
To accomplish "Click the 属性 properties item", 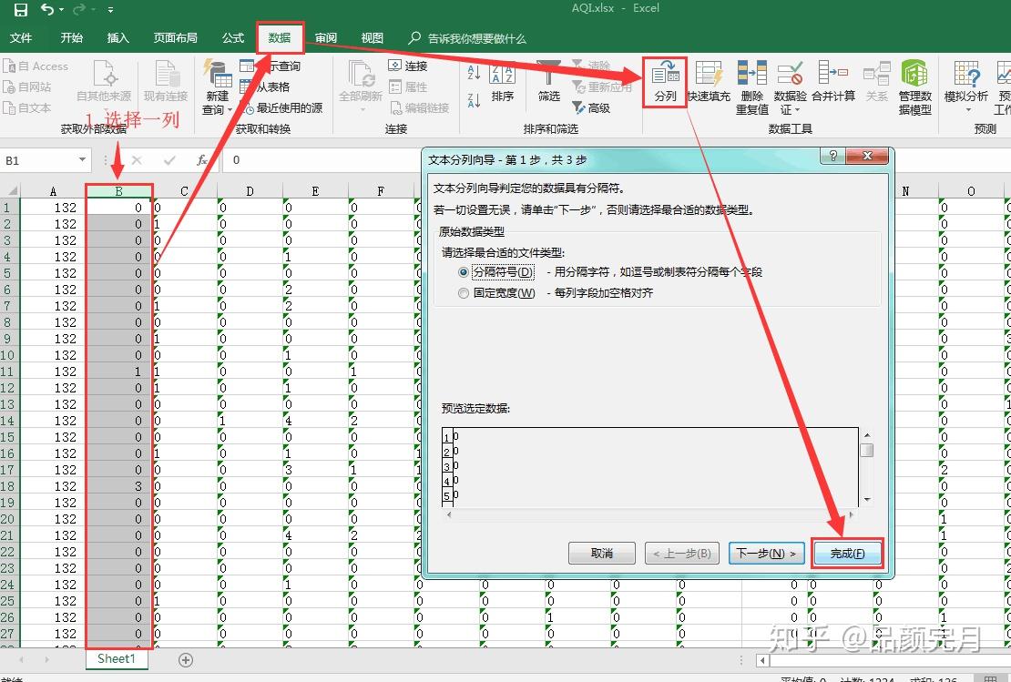I will pos(408,87).
